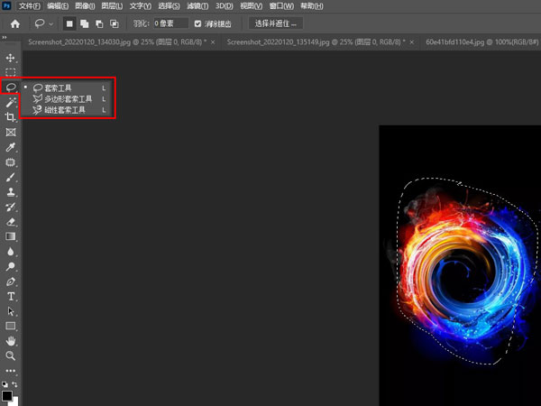Enable New Selection mode button
The image size is (541, 406).
coord(70,23)
